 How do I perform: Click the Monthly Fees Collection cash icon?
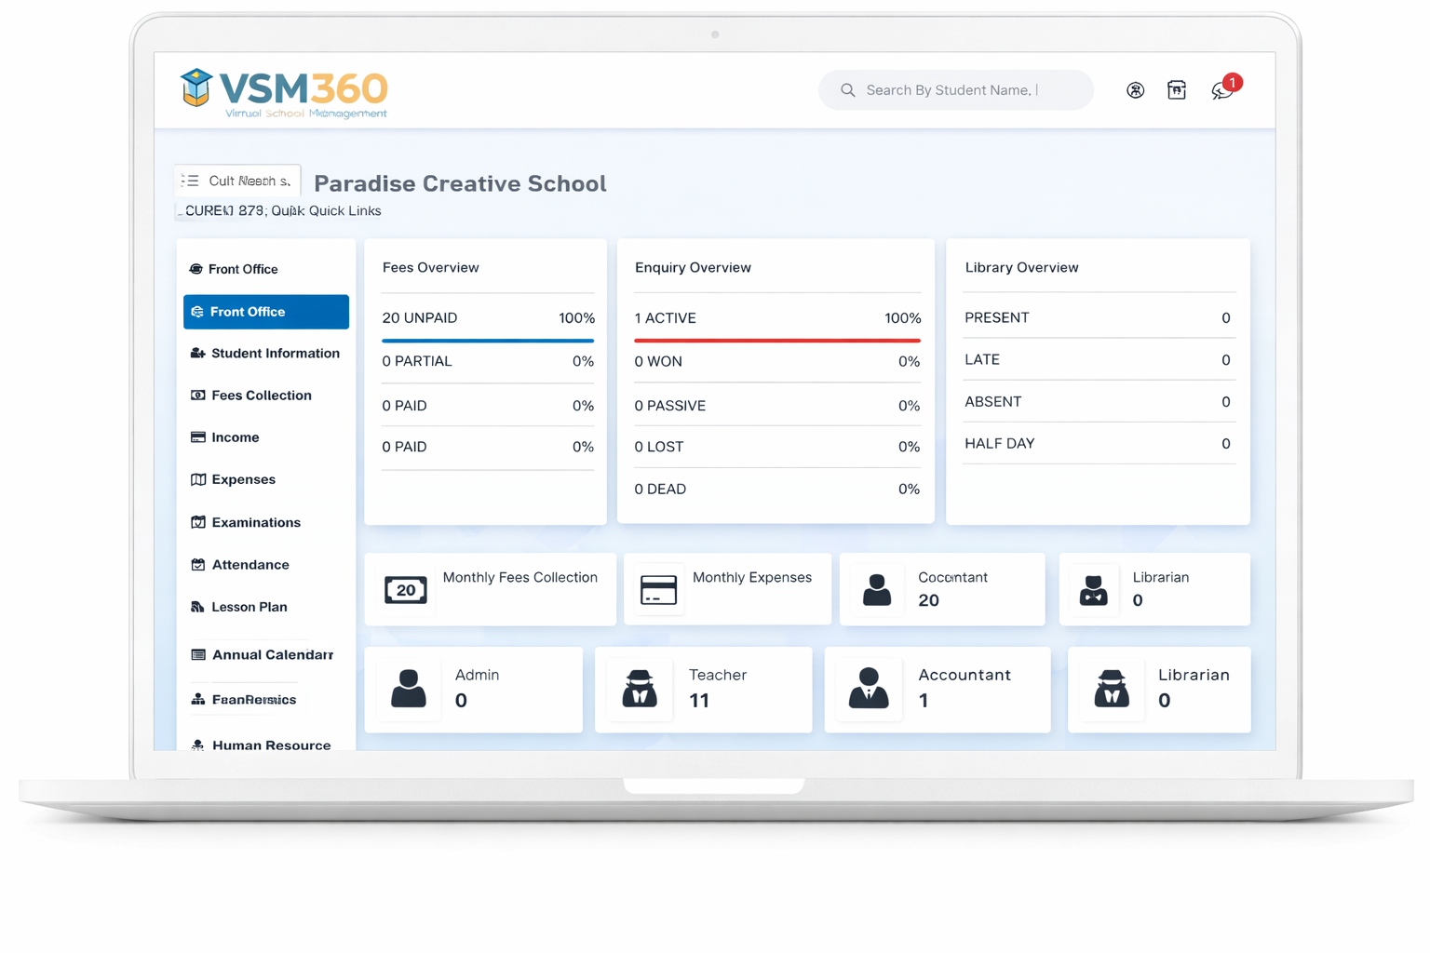[406, 590]
